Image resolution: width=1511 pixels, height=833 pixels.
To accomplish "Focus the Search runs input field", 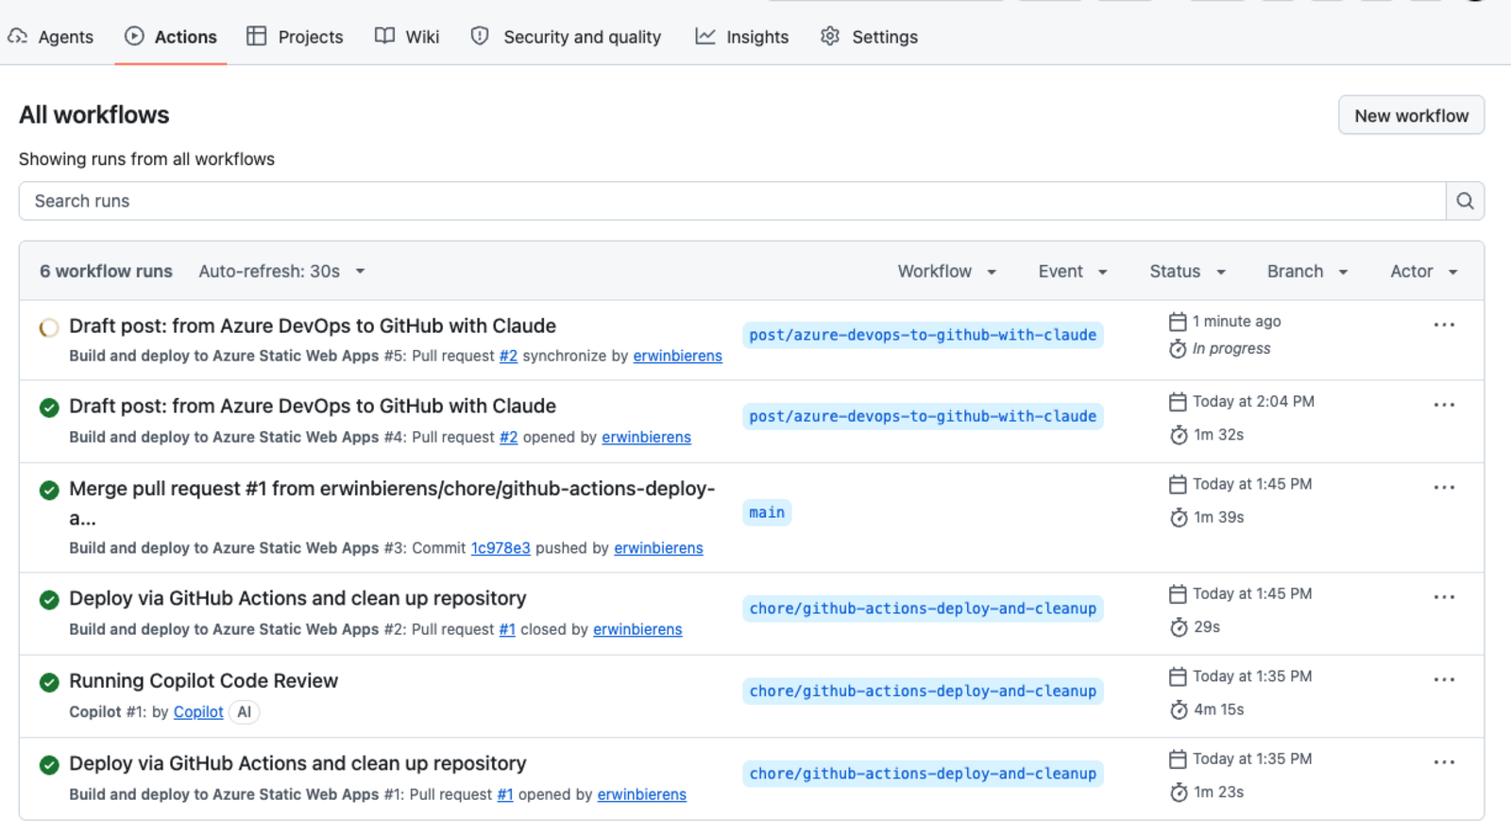I will click(x=733, y=201).
